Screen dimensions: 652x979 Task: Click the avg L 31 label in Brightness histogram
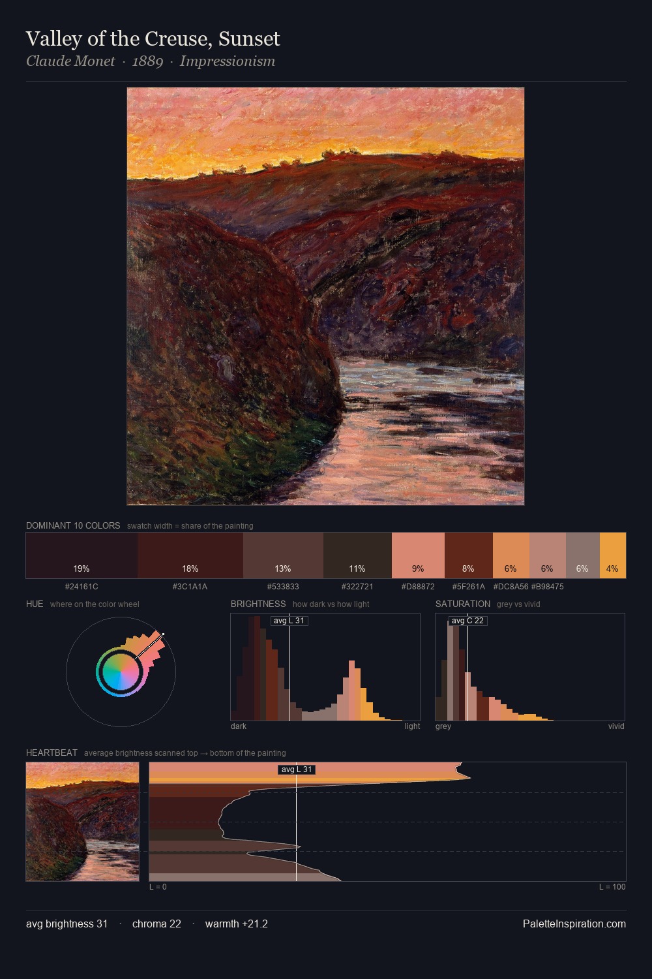(289, 620)
